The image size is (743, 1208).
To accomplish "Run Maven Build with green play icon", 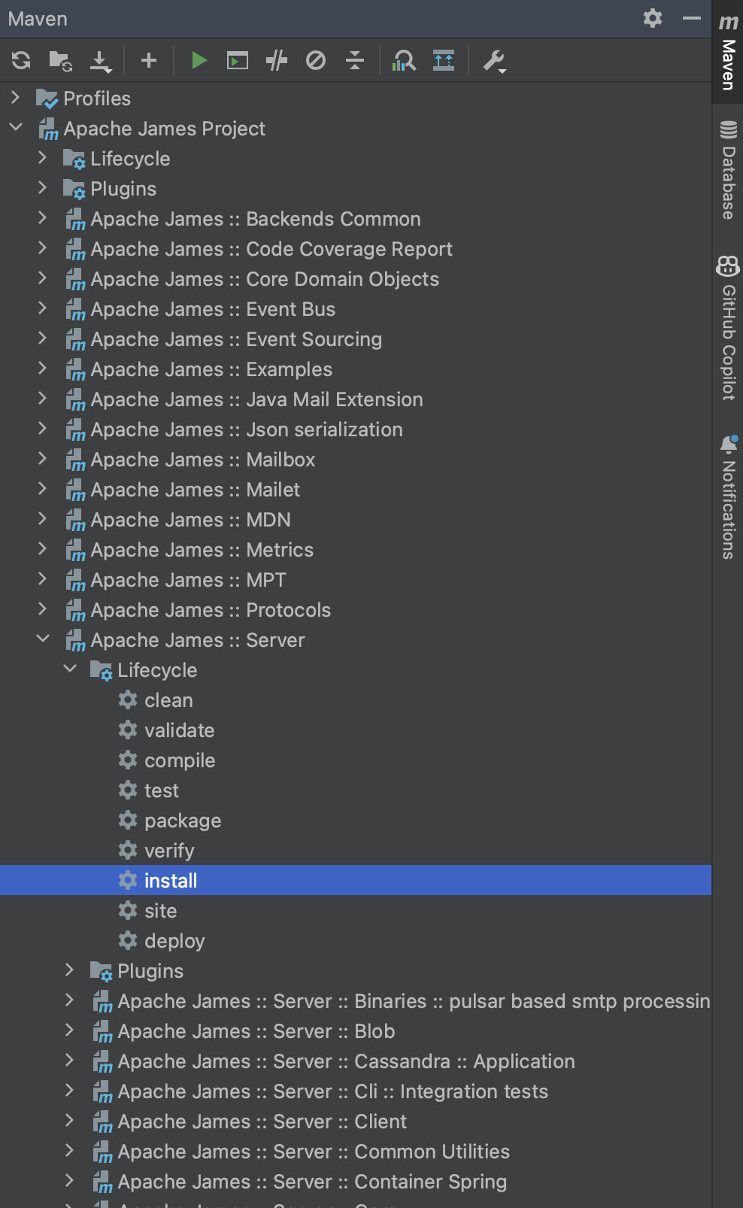I will click(x=199, y=60).
